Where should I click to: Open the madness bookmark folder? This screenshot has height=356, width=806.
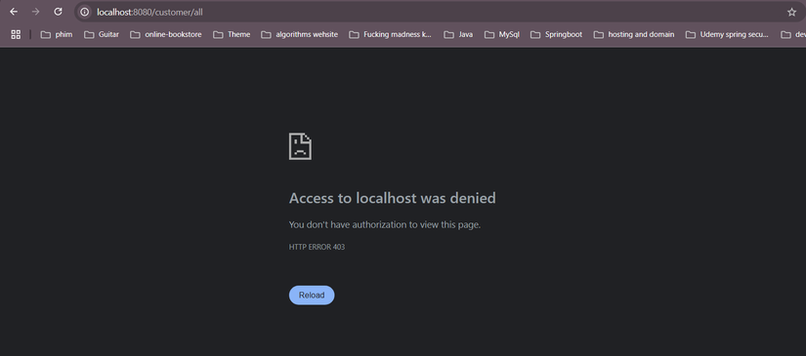pyautogui.click(x=391, y=34)
